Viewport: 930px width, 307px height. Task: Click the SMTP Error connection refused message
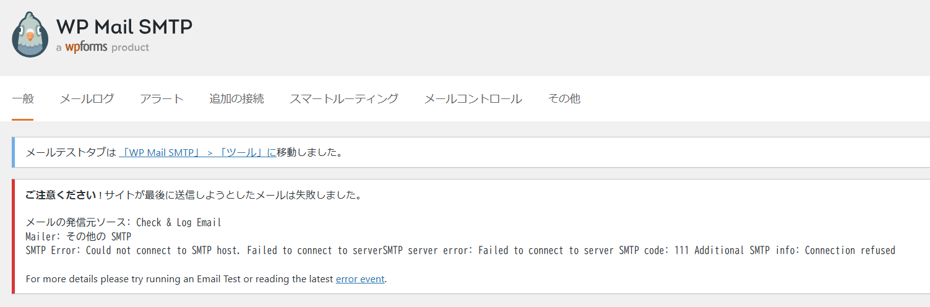(x=460, y=251)
